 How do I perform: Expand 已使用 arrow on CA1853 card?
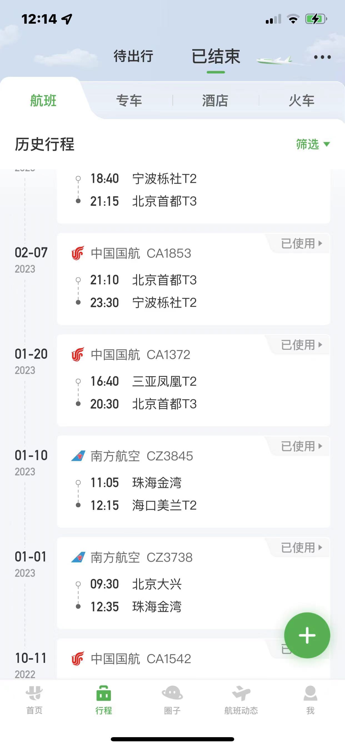point(320,243)
